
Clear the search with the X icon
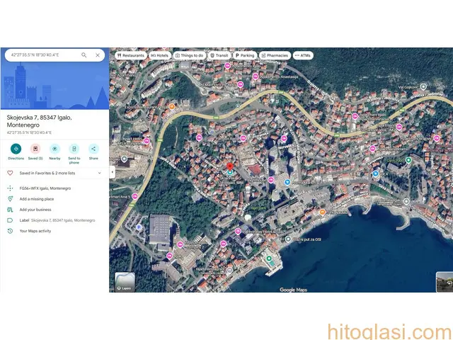tap(97, 55)
